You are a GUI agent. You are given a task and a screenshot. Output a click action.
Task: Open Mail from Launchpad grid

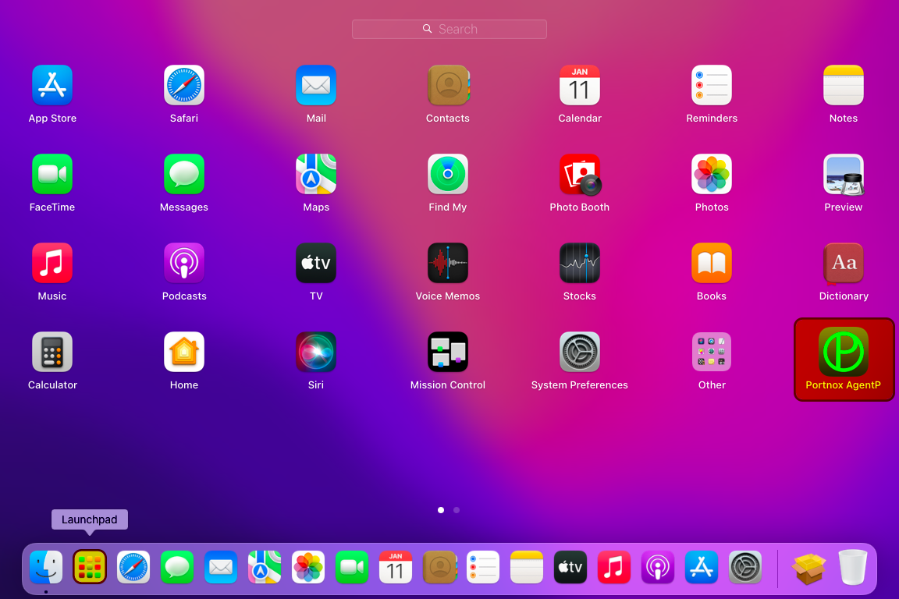click(316, 86)
